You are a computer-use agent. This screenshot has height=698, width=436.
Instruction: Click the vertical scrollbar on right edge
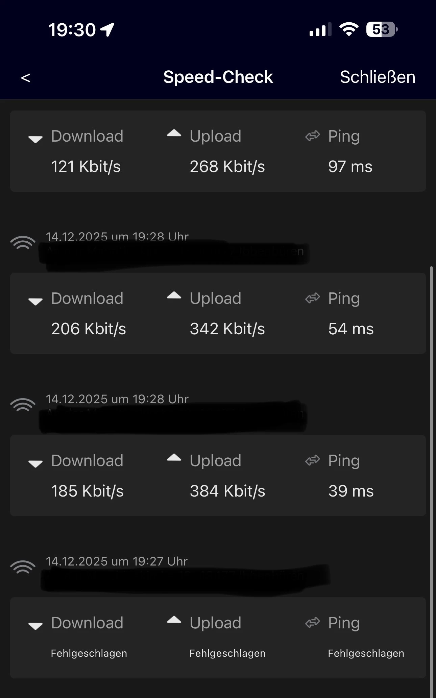[x=431, y=473]
